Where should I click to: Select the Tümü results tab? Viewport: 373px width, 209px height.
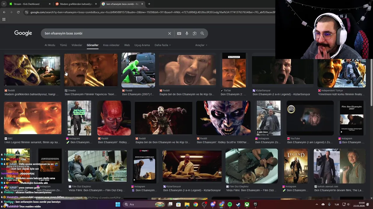(x=63, y=45)
